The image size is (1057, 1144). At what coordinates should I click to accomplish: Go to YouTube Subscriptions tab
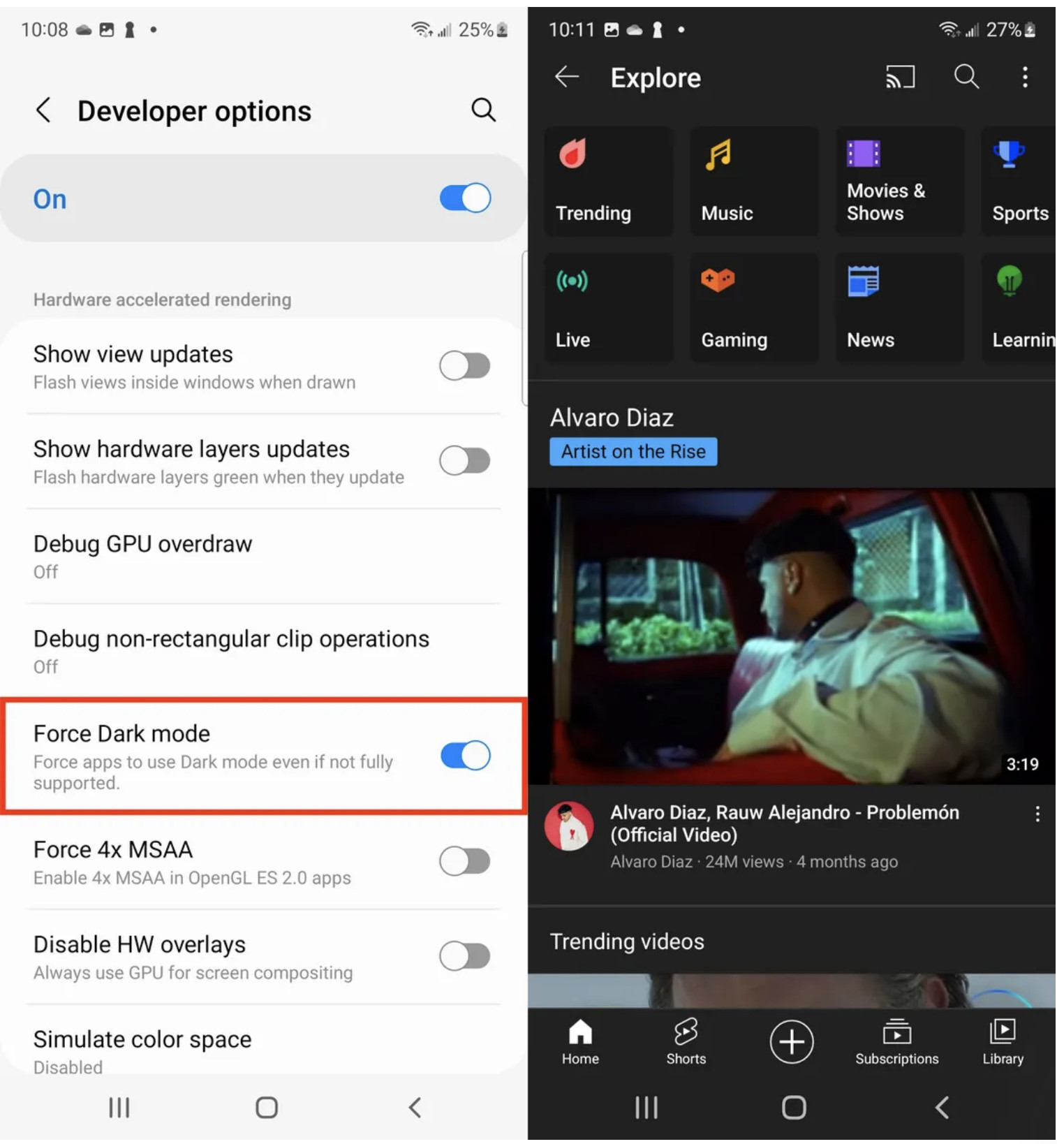point(897,1042)
